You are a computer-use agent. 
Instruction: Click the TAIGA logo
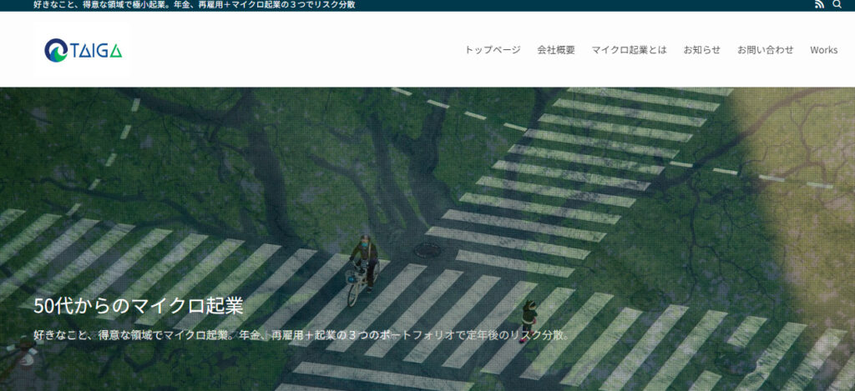coord(83,50)
